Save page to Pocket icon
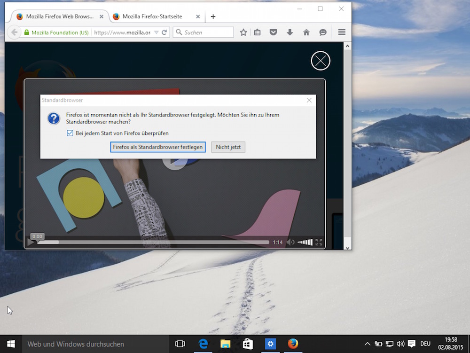Image resolution: width=470 pixels, height=353 pixels. point(273,32)
